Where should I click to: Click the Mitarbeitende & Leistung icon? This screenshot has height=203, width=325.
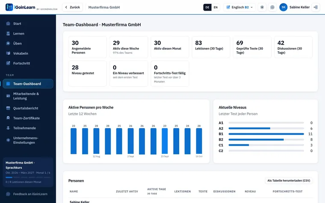(x=8, y=96)
